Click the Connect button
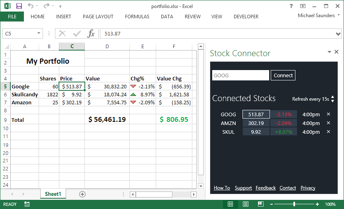Viewport: 344px width, 209px height. point(283,75)
